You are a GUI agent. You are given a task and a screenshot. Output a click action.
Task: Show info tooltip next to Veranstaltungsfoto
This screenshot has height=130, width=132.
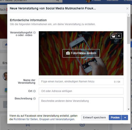click(34, 32)
